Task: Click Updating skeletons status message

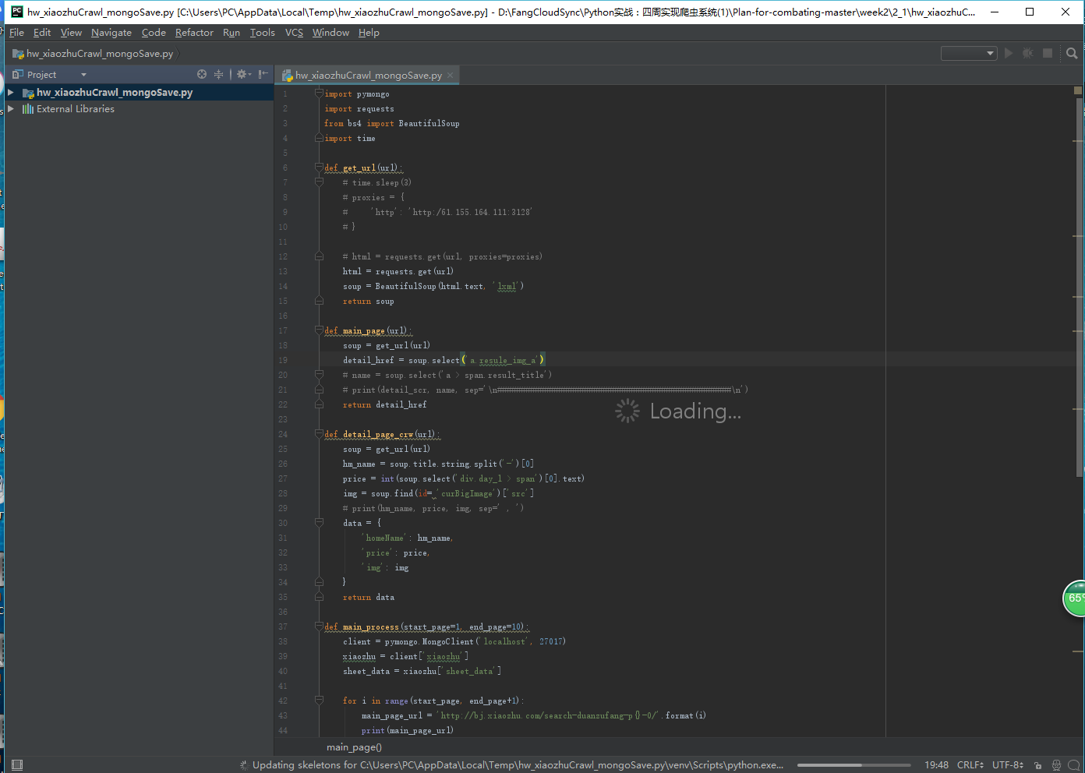Action: tap(518, 765)
